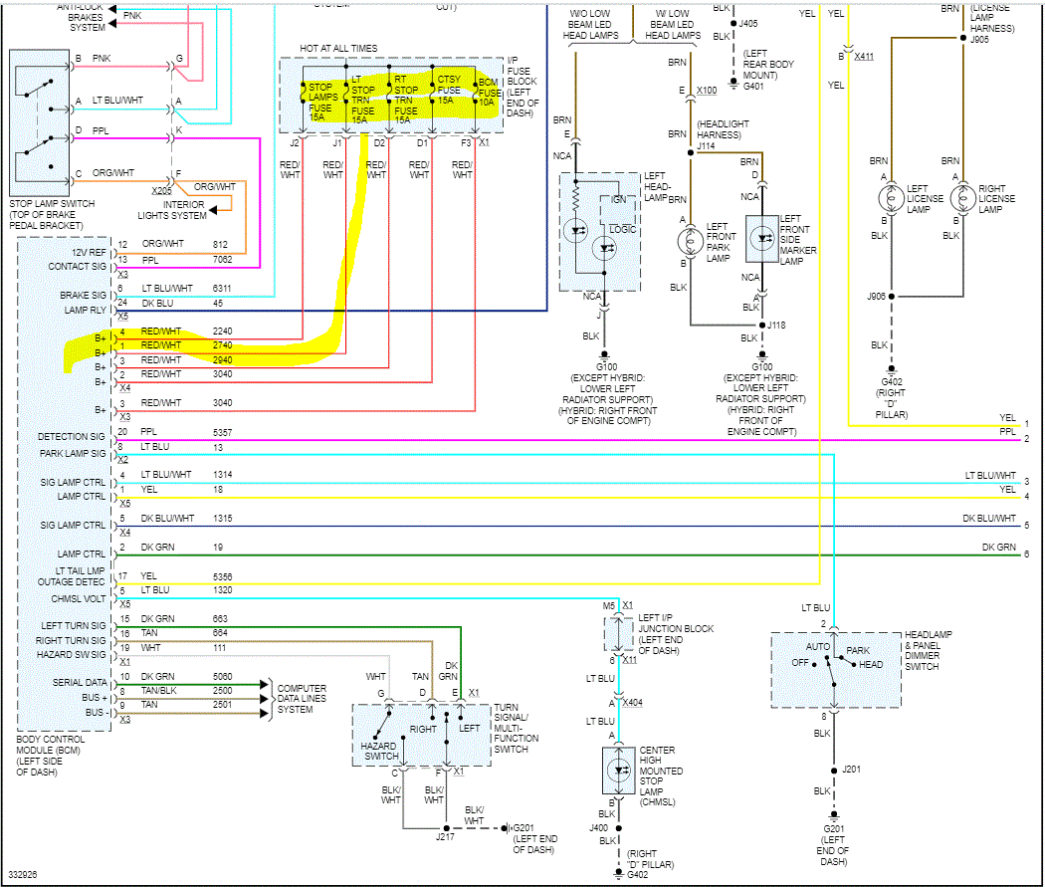Click circuit number "5356"
Screen dimensions: 1045x887
click(x=223, y=576)
